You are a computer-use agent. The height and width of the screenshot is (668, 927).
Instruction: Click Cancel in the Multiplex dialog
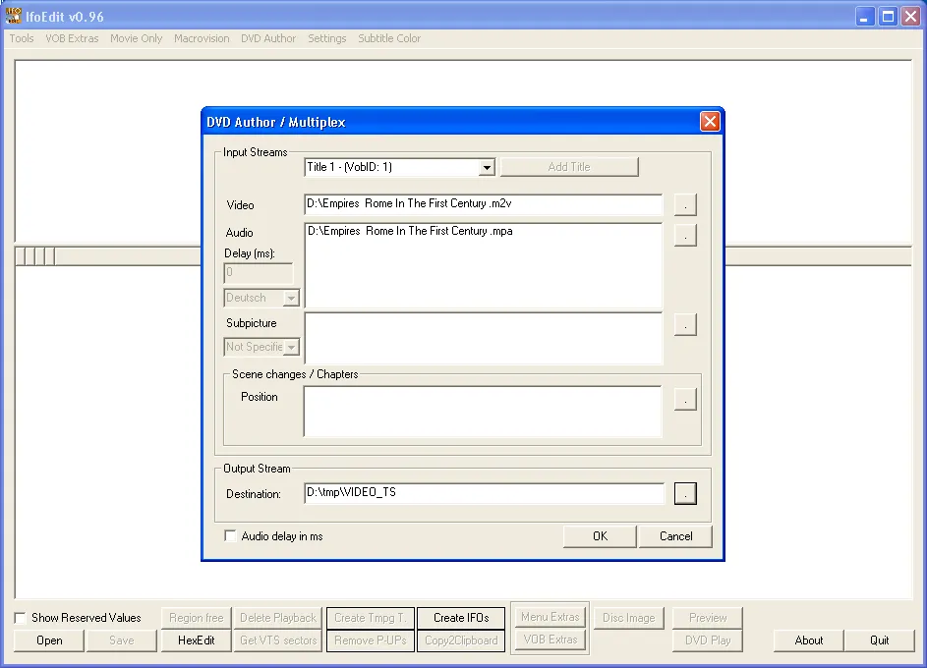(675, 536)
